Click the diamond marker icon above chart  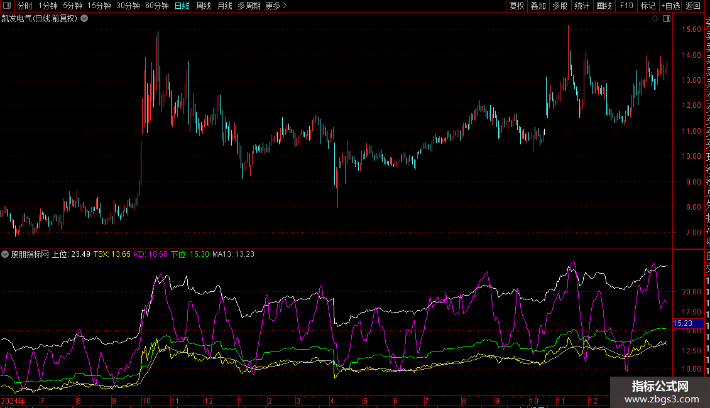(655, 19)
